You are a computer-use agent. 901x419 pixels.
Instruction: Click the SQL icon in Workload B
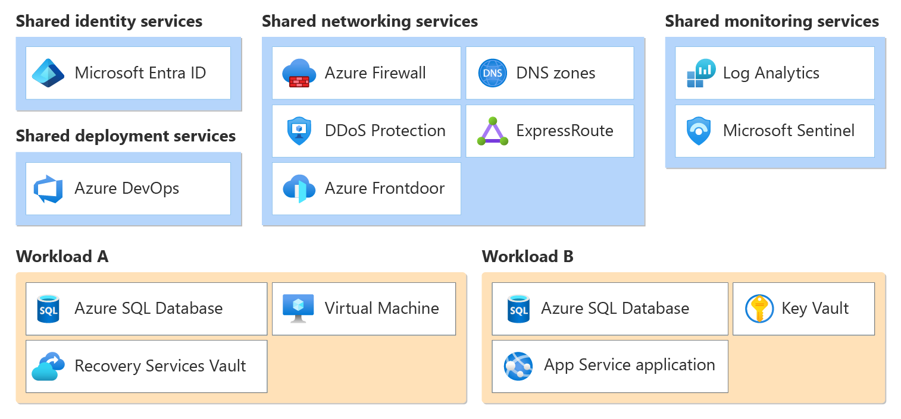518,308
